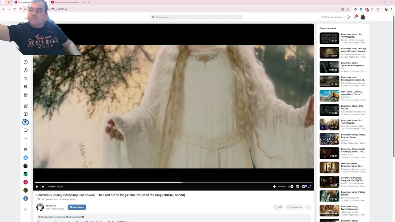Open Watch later clock icon in sidebar
This screenshot has height=222, width=395.
(x=26, y=70)
